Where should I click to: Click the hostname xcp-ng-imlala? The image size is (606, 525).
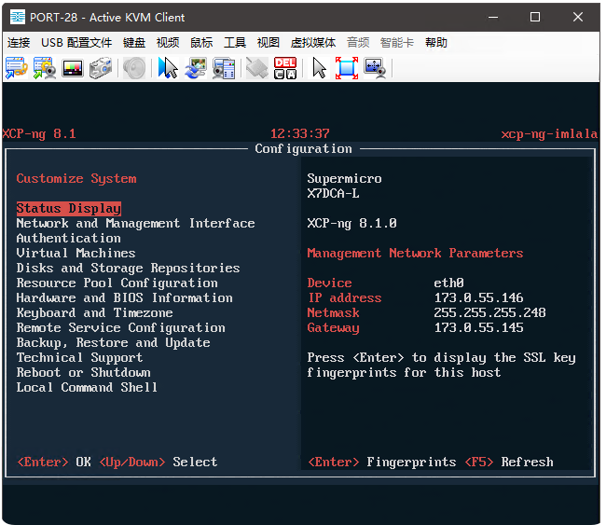pyautogui.click(x=549, y=134)
